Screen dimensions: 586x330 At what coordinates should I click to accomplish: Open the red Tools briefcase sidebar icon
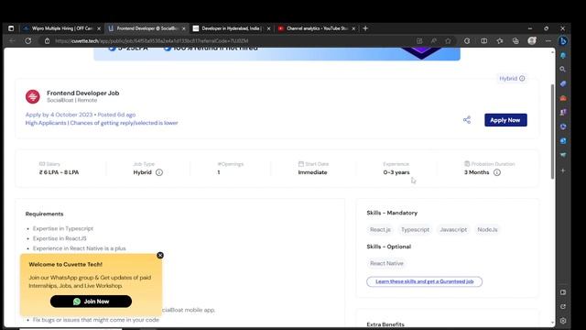(563, 98)
